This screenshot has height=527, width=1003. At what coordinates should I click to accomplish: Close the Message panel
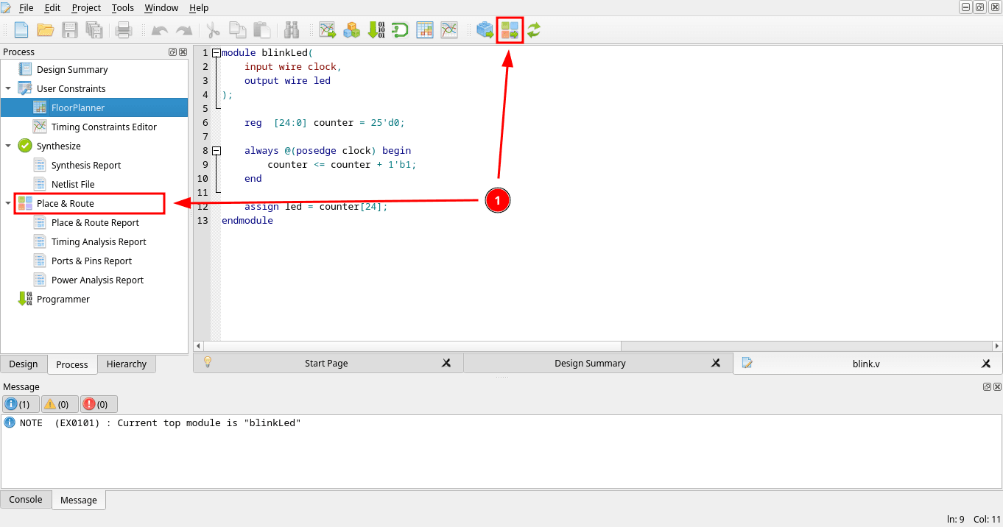997,387
